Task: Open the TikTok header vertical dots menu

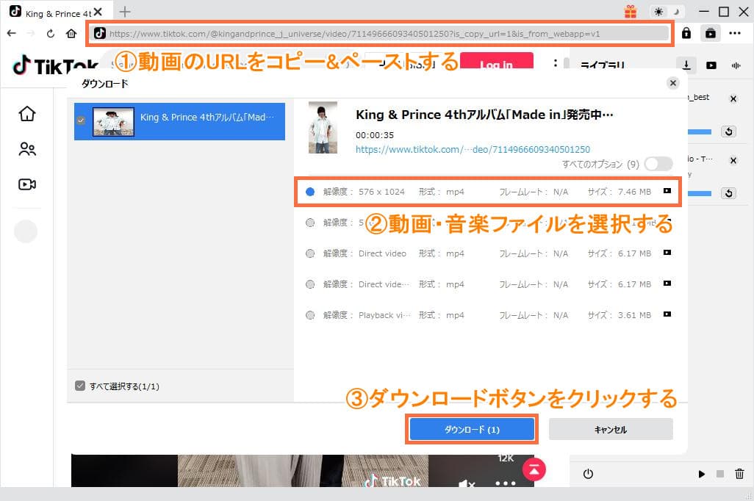Action: pos(555,63)
